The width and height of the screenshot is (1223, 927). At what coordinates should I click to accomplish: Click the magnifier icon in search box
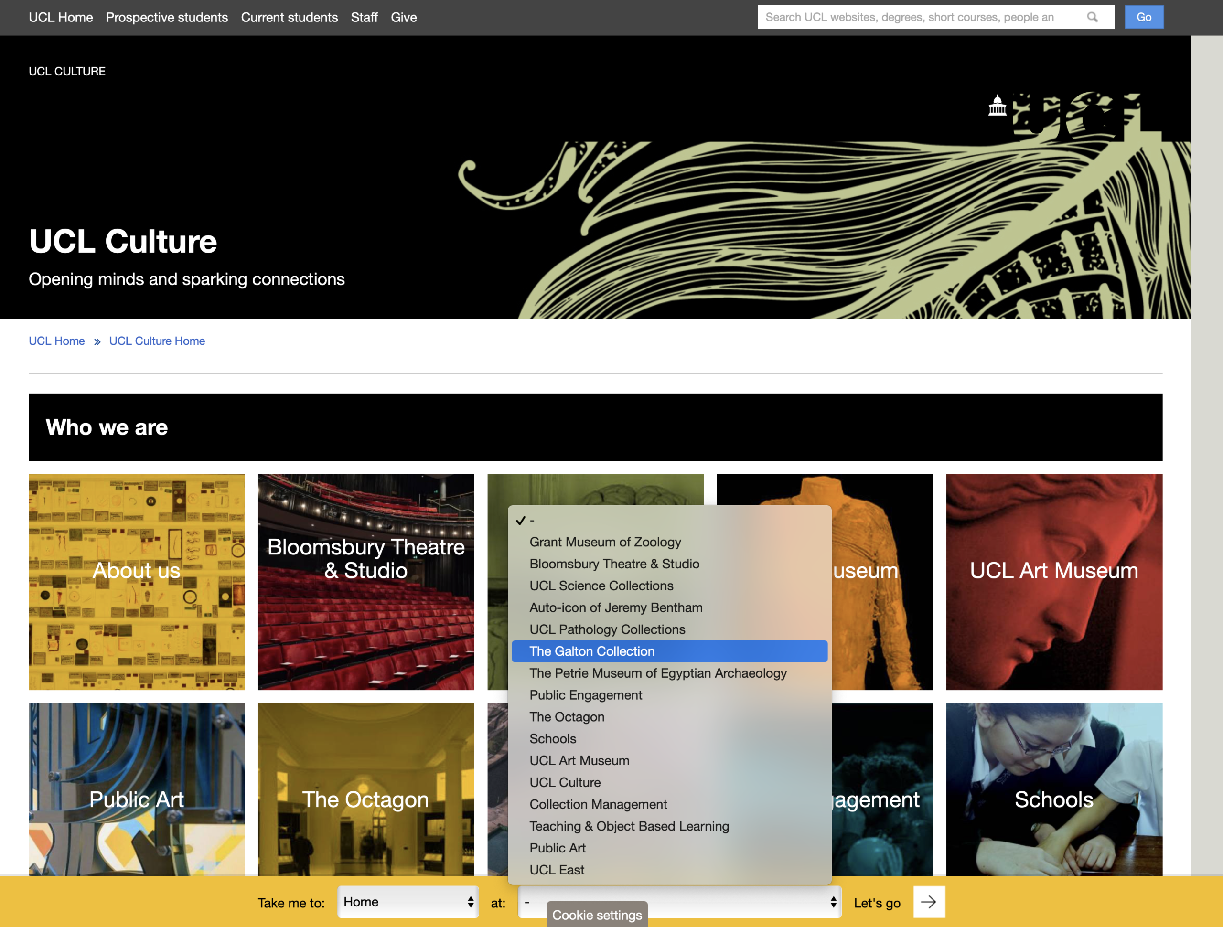1092,17
